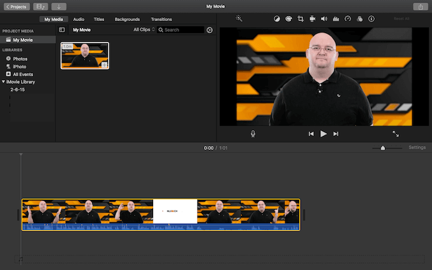The image size is (432, 270).
Task: Go back to Projects
Action: [x=16, y=6]
